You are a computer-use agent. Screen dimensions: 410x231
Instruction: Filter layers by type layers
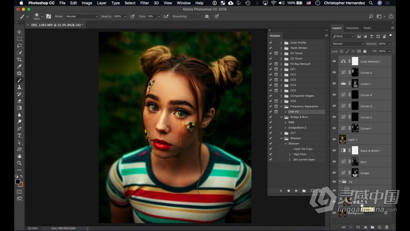pyautogui.click(x=372, y=36)
